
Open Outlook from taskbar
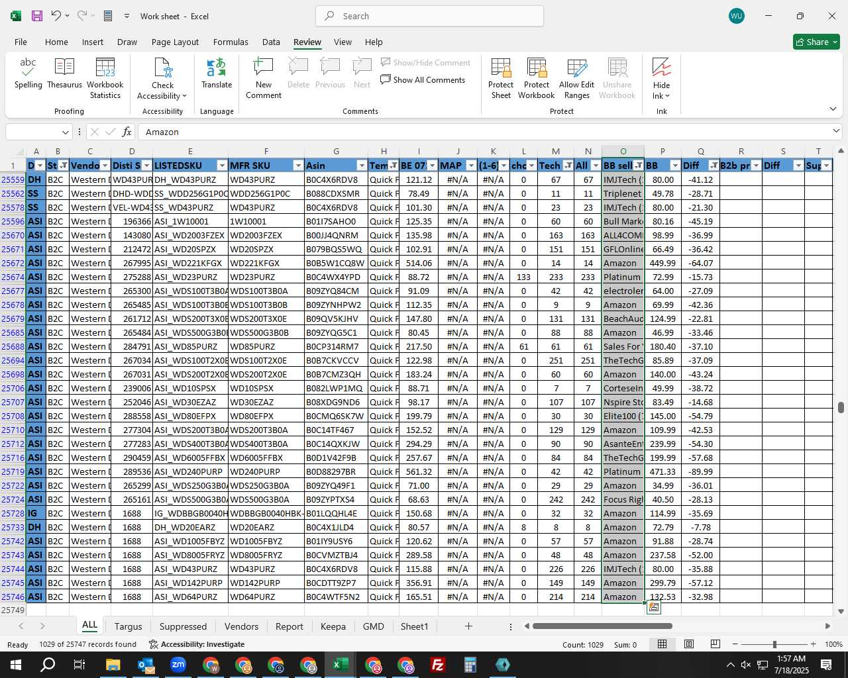146,665
